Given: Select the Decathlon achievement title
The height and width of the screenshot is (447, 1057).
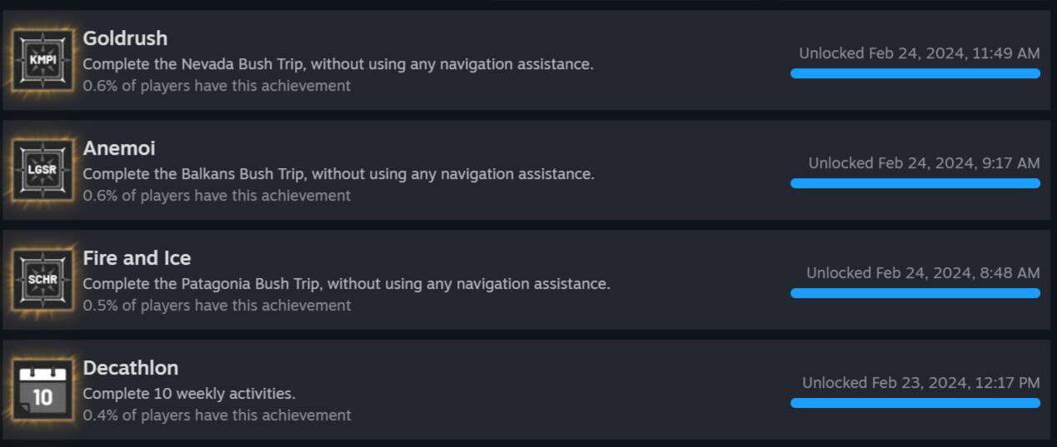Looking at the screenshot, I should (x=131, y=368).
